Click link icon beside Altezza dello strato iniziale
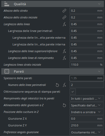Image resolution: width=105 pixels, height=136 pixels. pyautogui.click(x=64, y=17)
